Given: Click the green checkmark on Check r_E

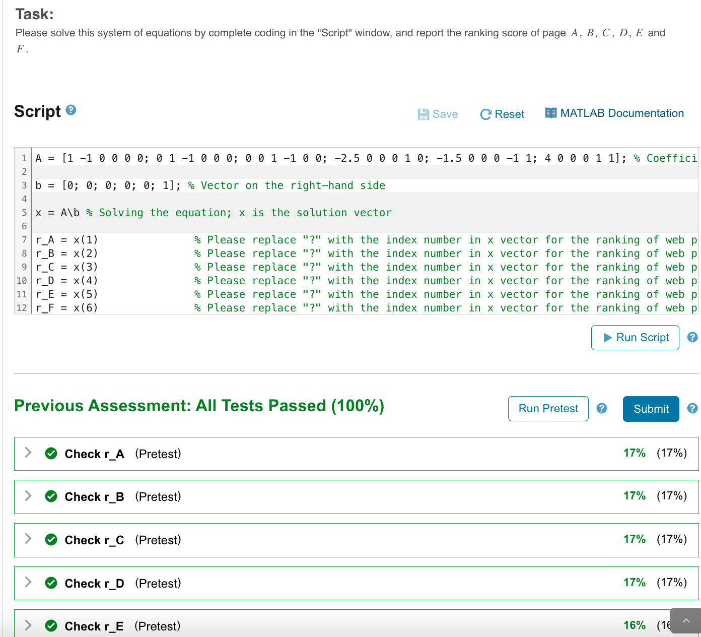Looking at the screenshot, I should pyautogui.click(x=51, y=625).
